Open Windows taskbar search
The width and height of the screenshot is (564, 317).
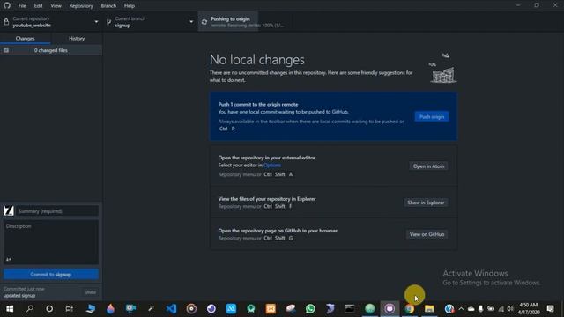pyautogui.click(x=30, y=308)
